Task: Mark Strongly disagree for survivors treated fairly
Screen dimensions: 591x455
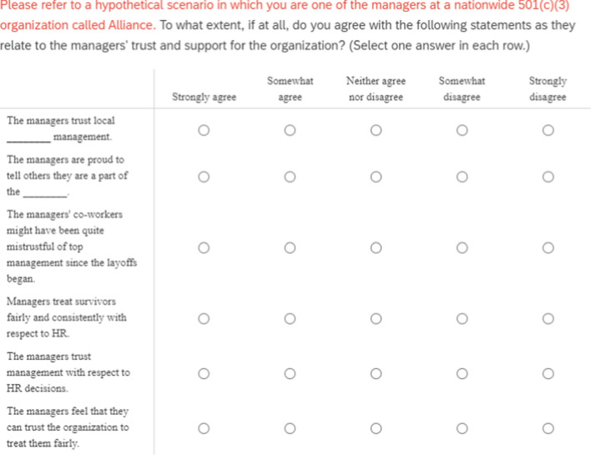Action: click(x=548, y=319)
